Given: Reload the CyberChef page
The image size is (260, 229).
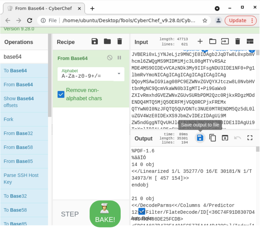Looking at the screenshot, I should click(30, 20).
